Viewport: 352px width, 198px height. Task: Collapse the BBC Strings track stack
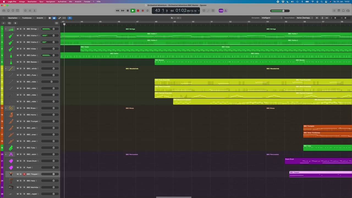5,29
